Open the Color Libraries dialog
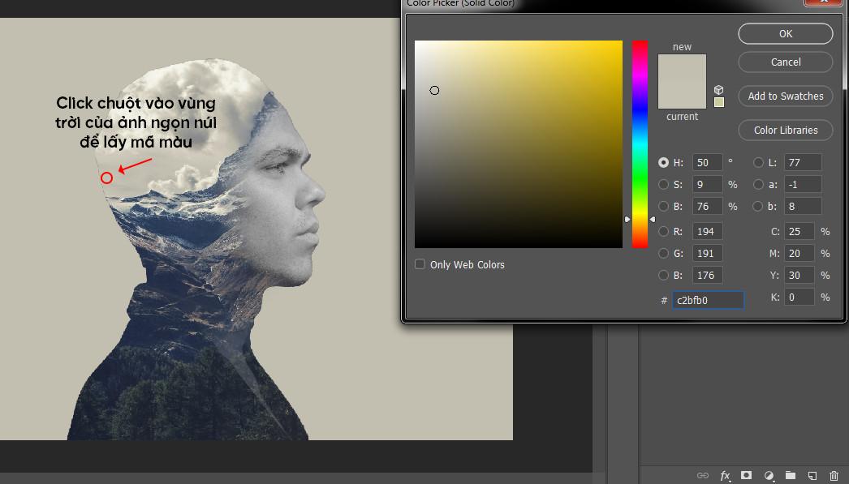Image resolution: width=849 pixels, height=484 pixels. click(784, 130)
